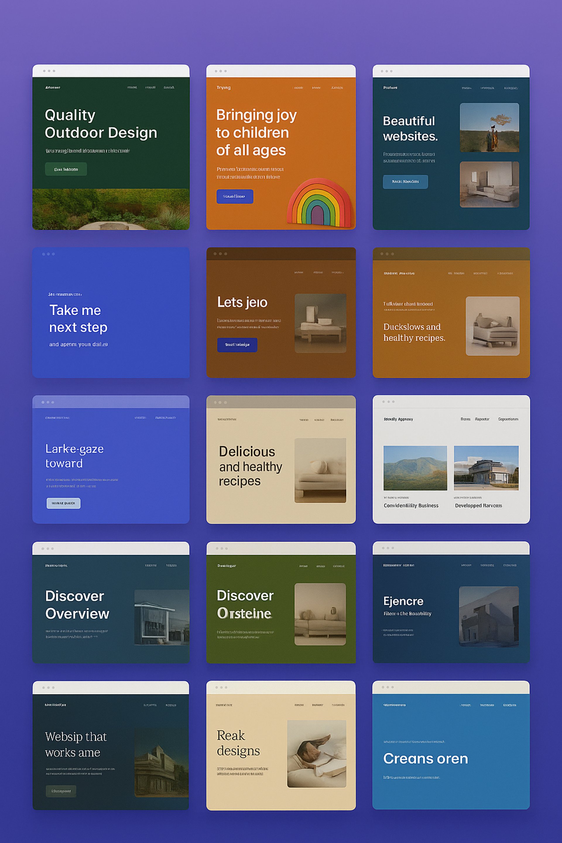Open the field photo in Beautiful websites template
This screenshot has width=562, height=843.
point(489,128)
